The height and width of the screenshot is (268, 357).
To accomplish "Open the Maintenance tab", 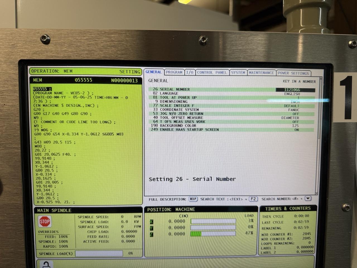I will click(261, 73).
